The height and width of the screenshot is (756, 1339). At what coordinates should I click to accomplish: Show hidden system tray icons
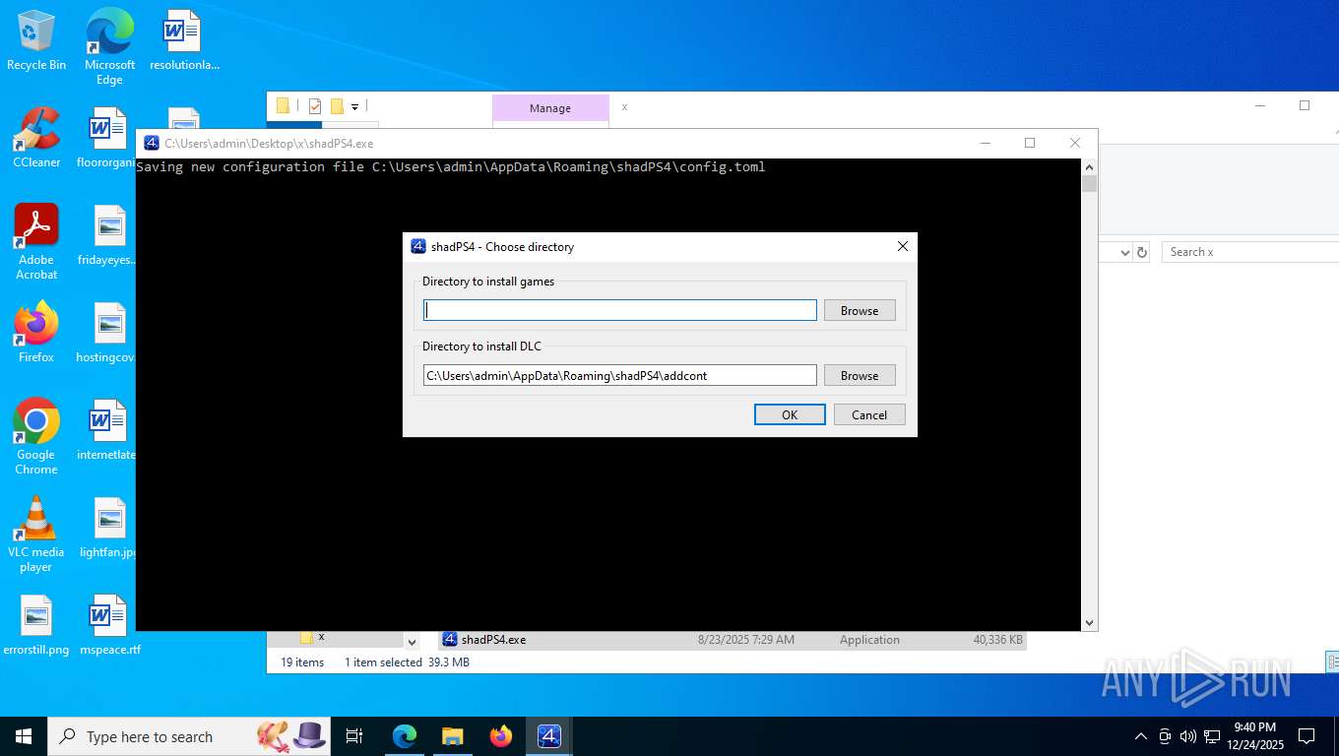pos(1141,736)
